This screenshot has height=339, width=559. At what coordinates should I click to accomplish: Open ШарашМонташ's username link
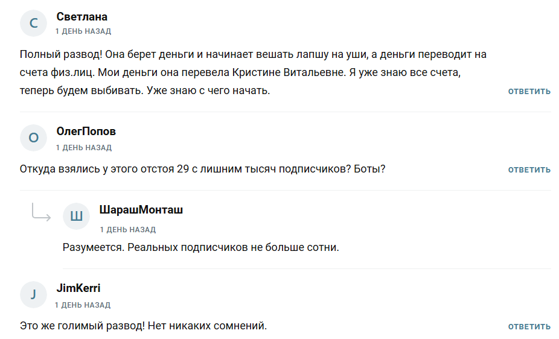point(141,210)
